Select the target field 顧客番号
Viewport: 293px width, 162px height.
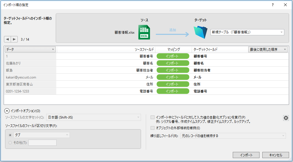tap(200, 56)
